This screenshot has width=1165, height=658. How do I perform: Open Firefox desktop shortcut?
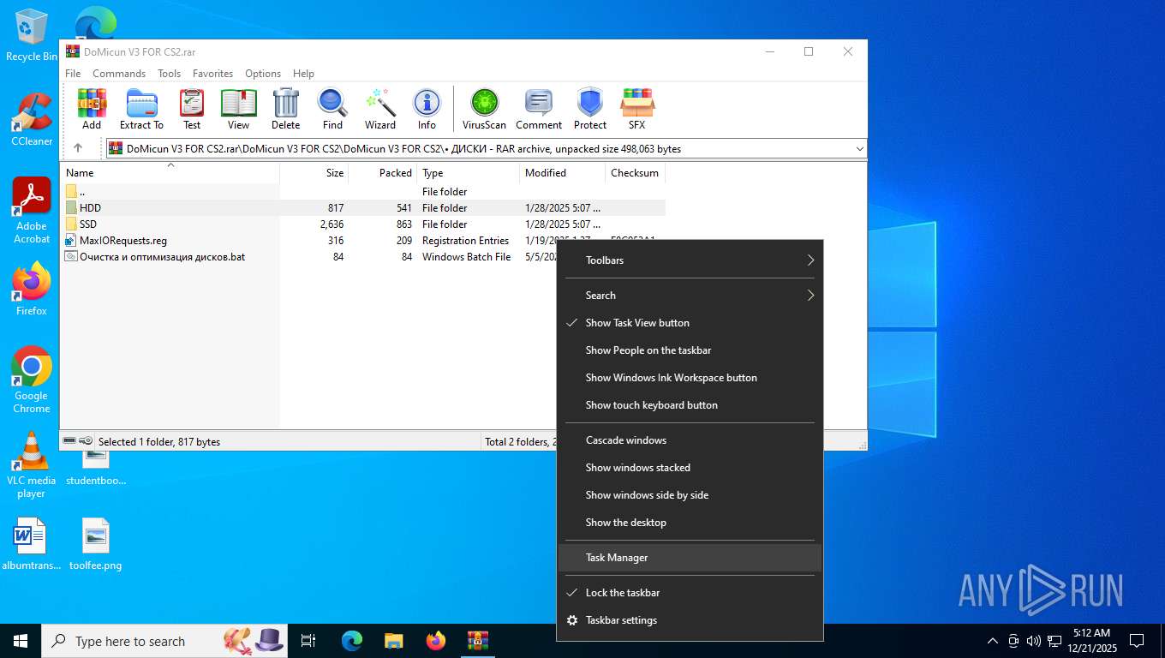point(32,290)
